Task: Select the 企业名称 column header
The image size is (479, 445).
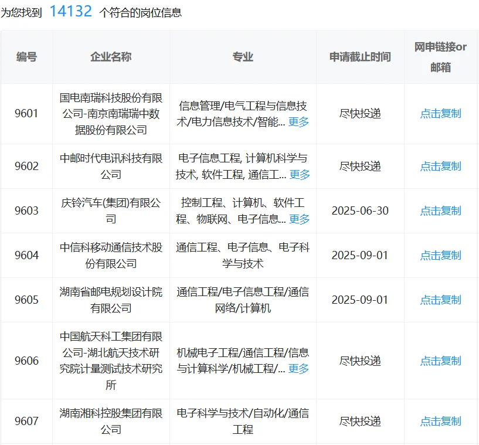Action: point(111,57)
